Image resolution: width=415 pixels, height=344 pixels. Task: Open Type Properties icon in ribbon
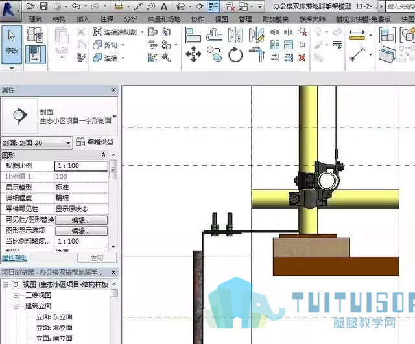35,34
